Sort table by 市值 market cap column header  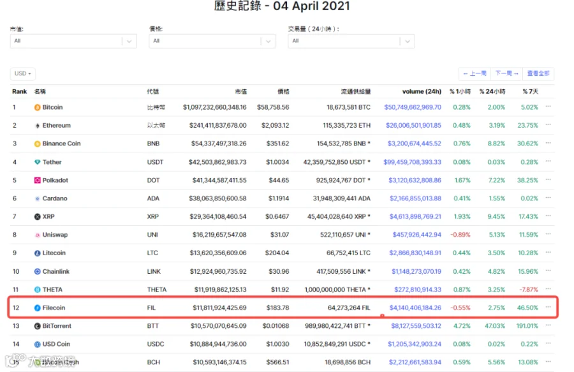(240, 91)
